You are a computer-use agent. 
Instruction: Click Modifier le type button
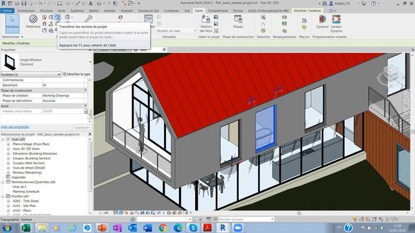click(77, 74)
